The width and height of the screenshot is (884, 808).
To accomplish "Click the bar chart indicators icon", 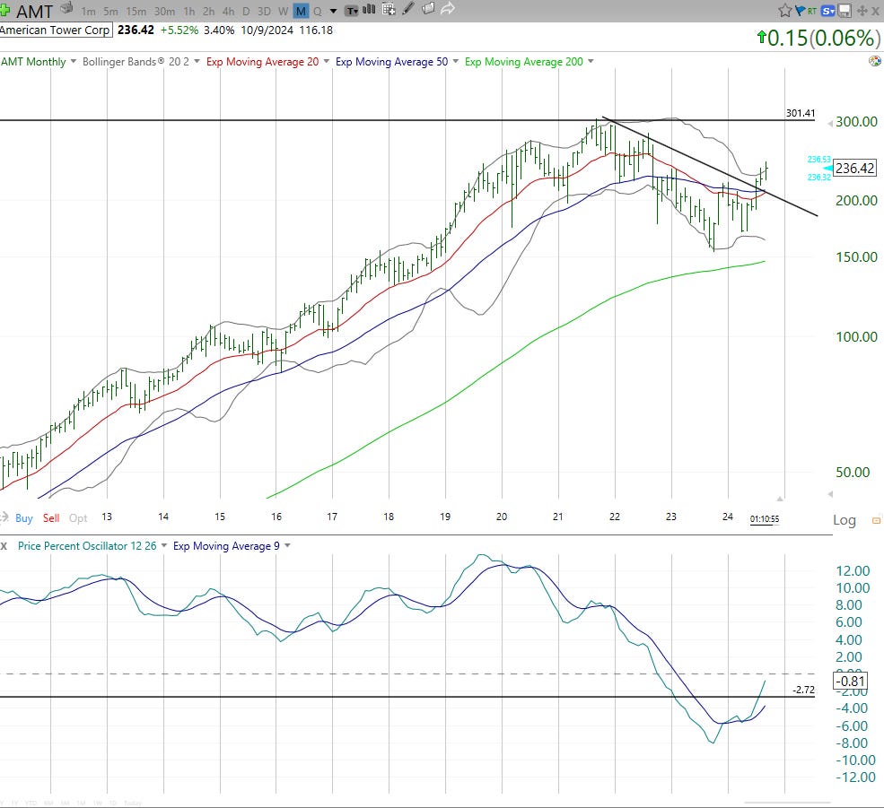I will 369,9.
